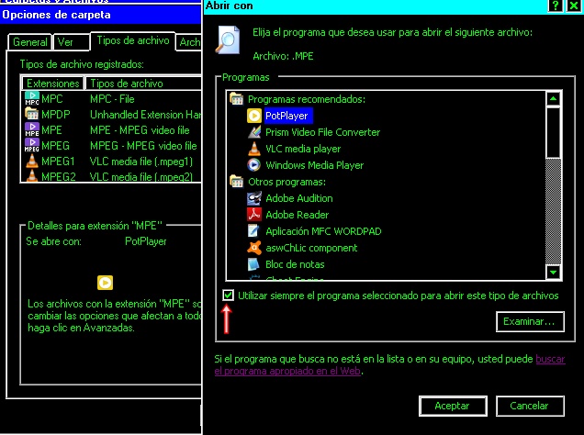Select the MPE - MPEG video file row

point(112,130)
